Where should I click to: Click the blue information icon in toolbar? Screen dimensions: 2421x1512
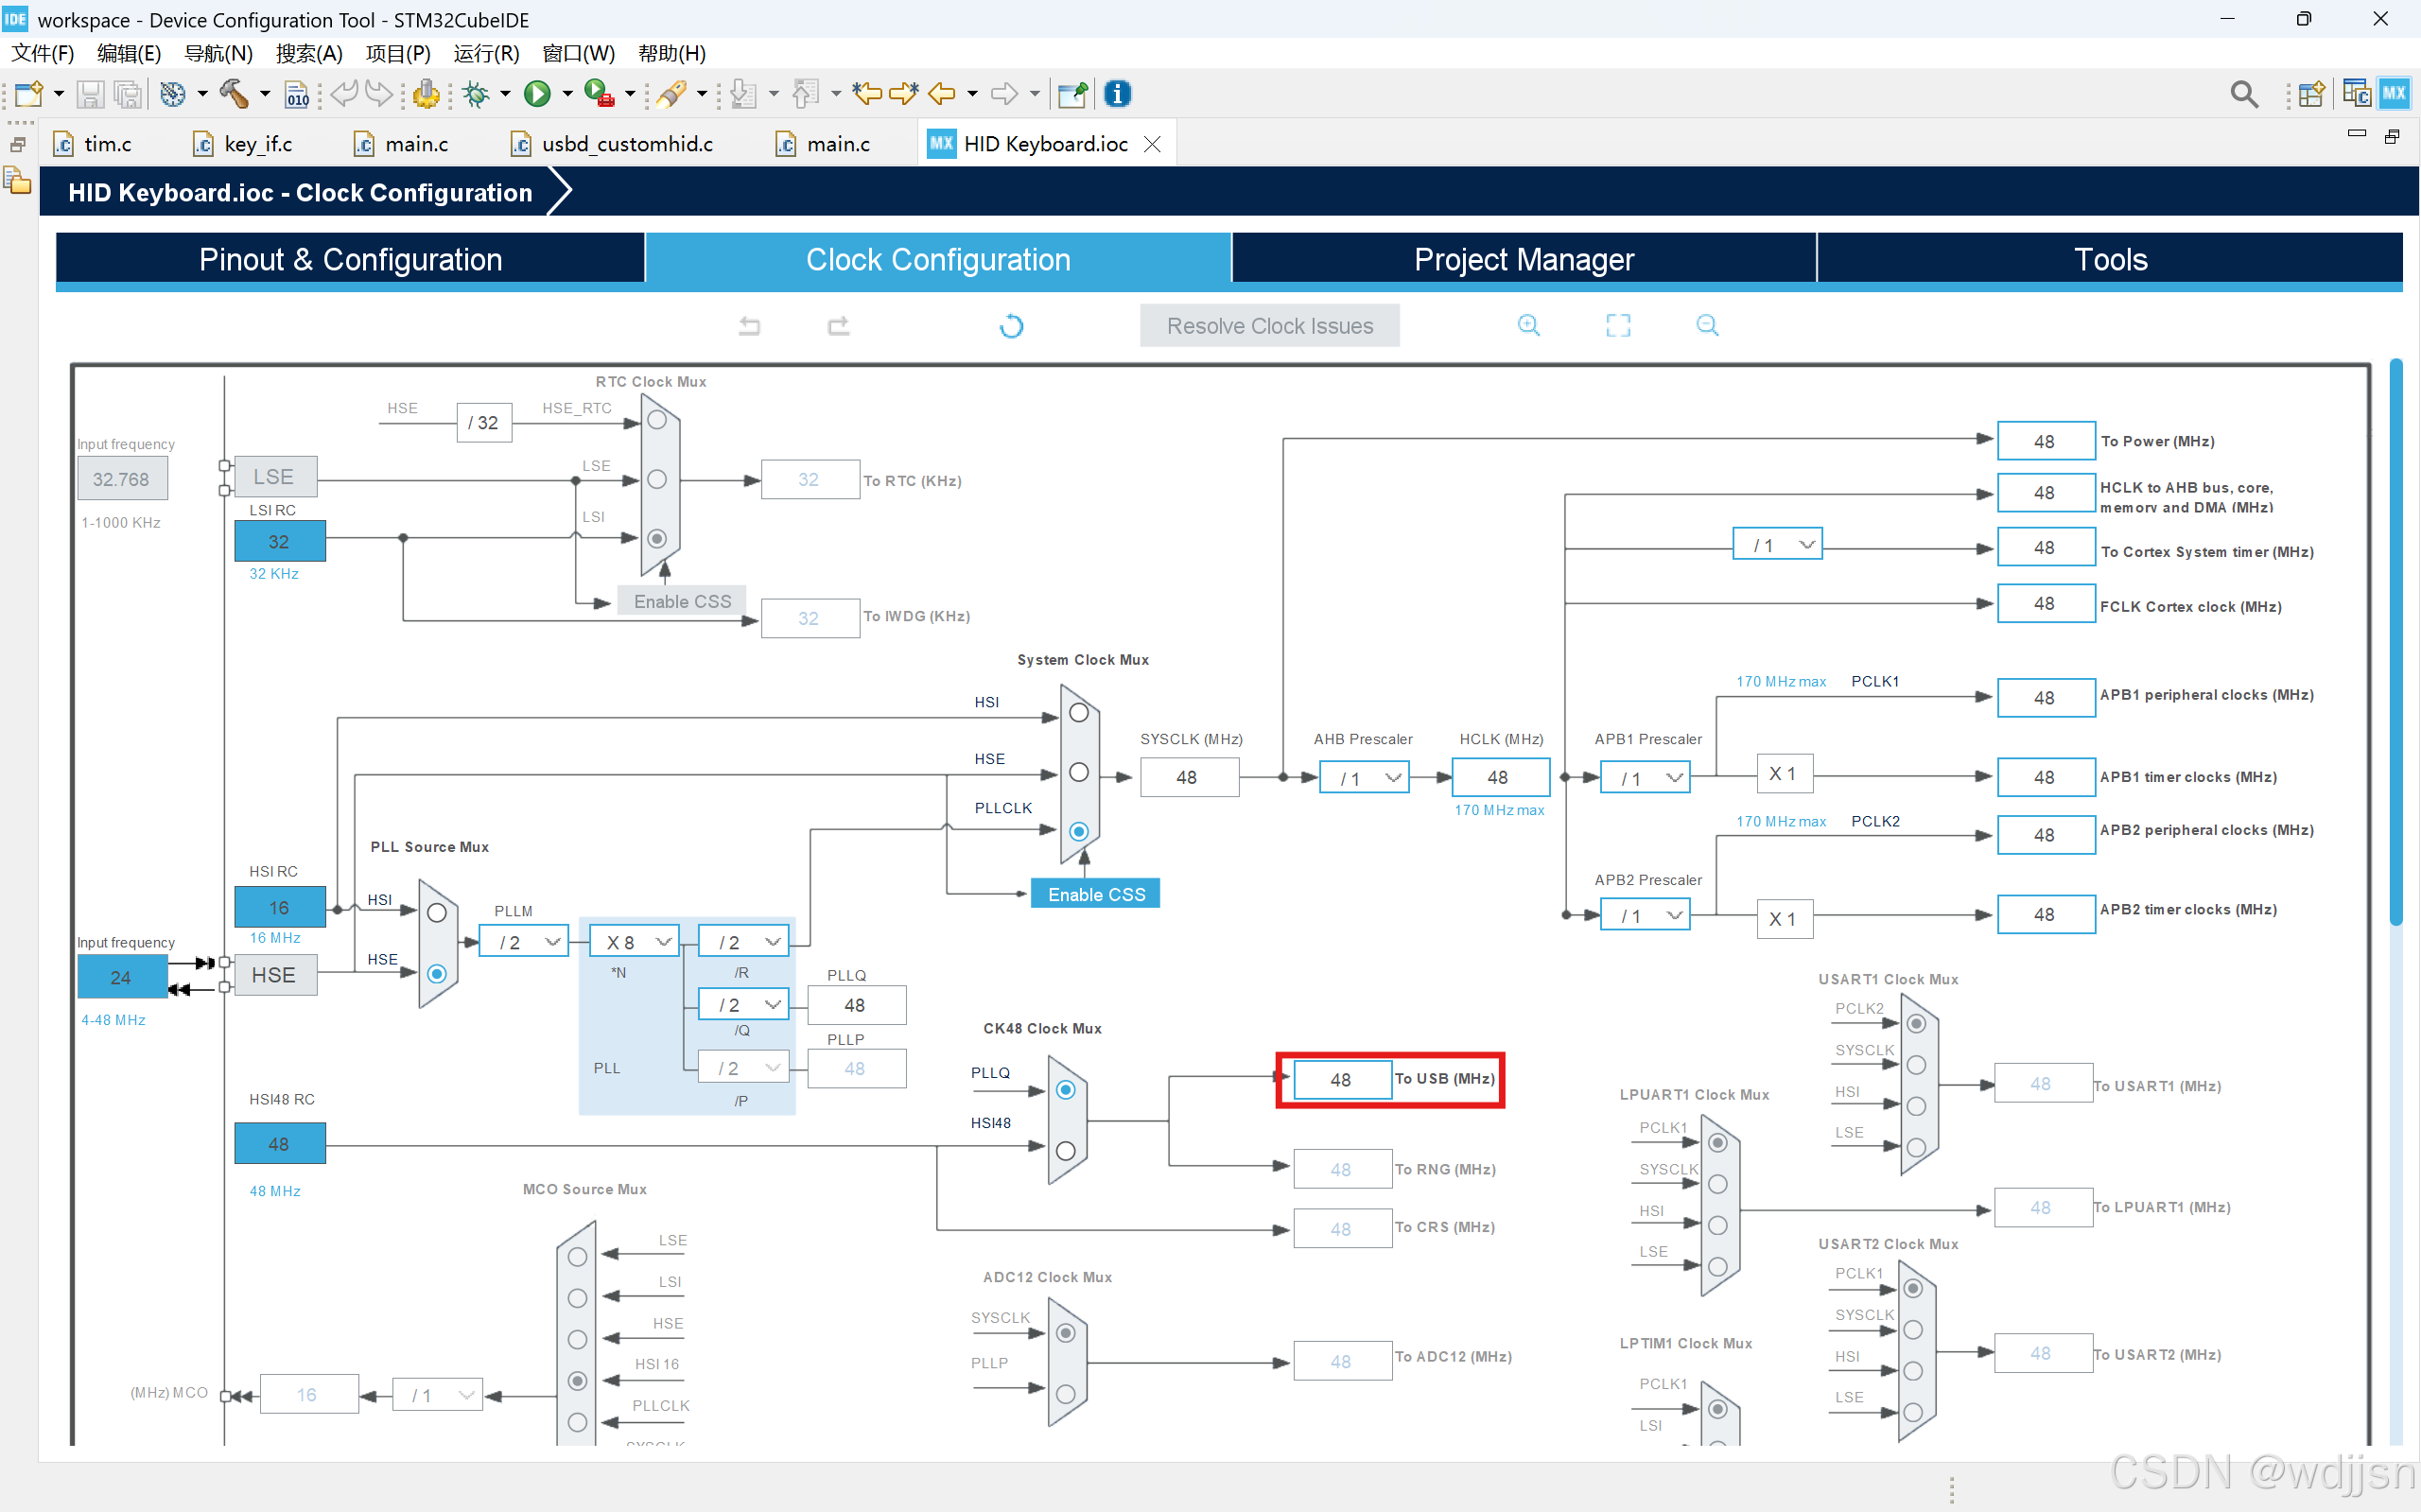point(1117,94)
